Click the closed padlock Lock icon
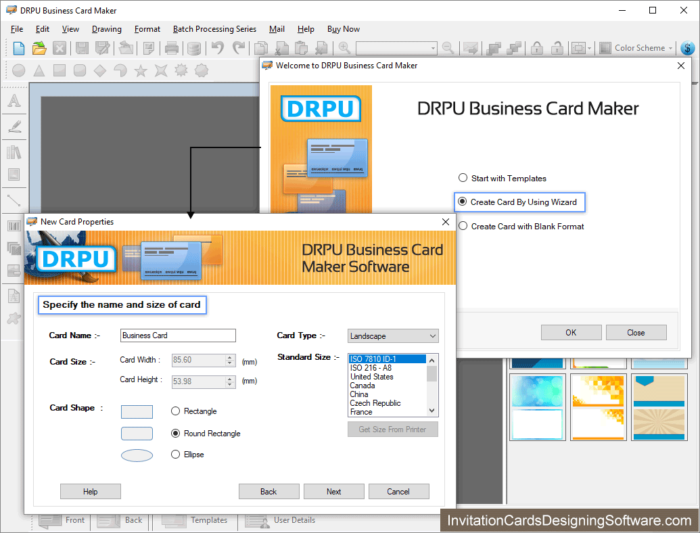 tap(537, 48)
